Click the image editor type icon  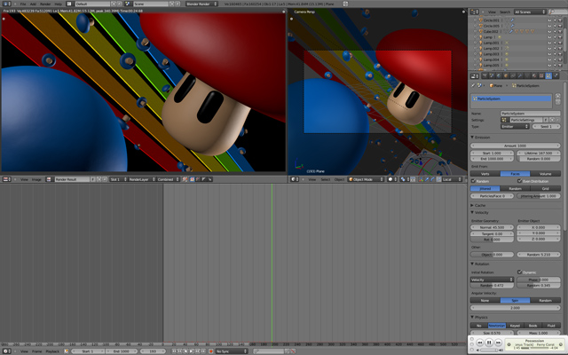pyautogui.click(x=5, y=178)
